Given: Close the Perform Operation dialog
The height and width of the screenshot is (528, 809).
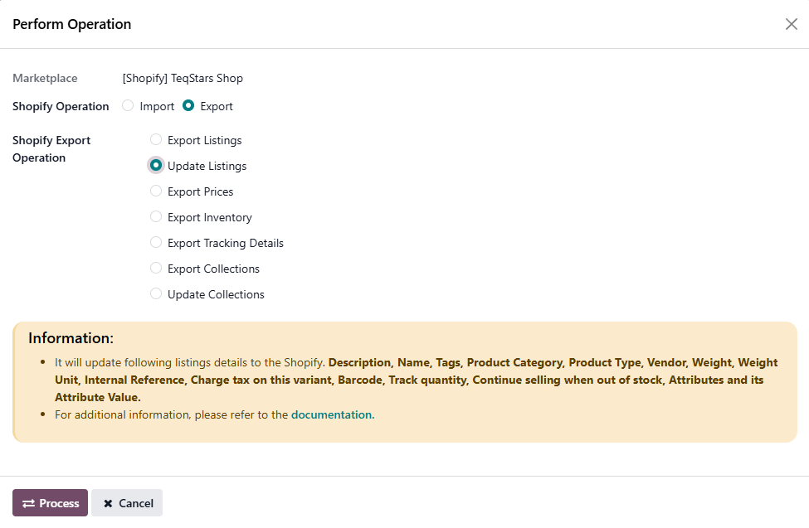Looking at the screenshot, I should tap(791, 24).
